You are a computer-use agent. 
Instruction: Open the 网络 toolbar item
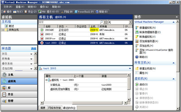(67, 12)
